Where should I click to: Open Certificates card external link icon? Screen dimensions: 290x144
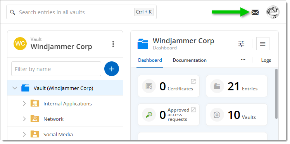click(x=193, y=81)
